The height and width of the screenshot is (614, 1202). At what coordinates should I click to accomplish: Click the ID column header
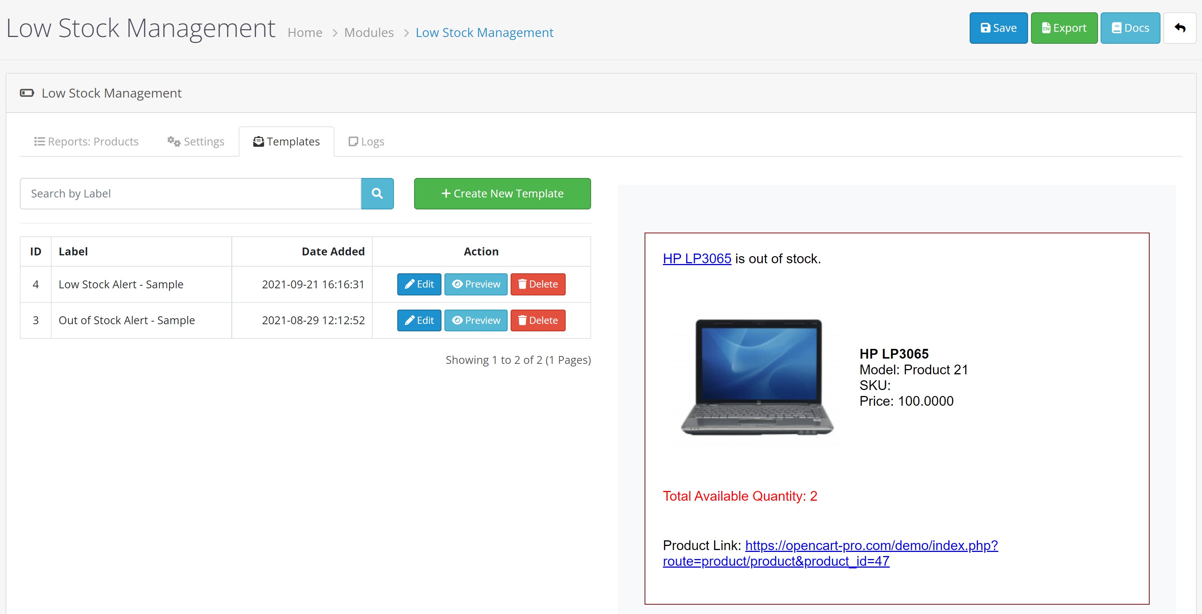coord(36,252)
